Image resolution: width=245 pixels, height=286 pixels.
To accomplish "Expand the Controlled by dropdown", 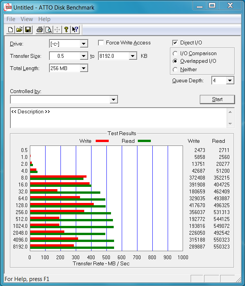I will coord(113,100).
